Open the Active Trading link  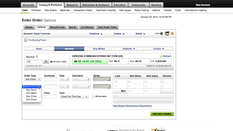141,10
